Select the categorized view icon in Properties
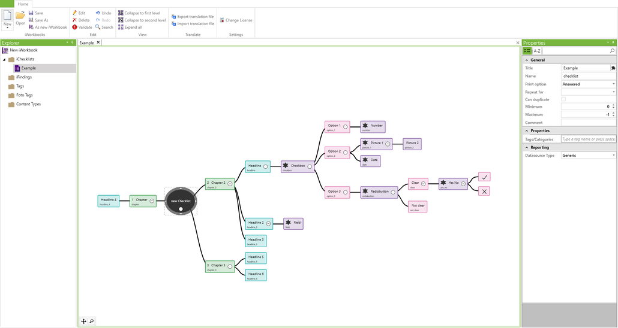The height and width of the screenshot is (328, 618). (527, 51)
